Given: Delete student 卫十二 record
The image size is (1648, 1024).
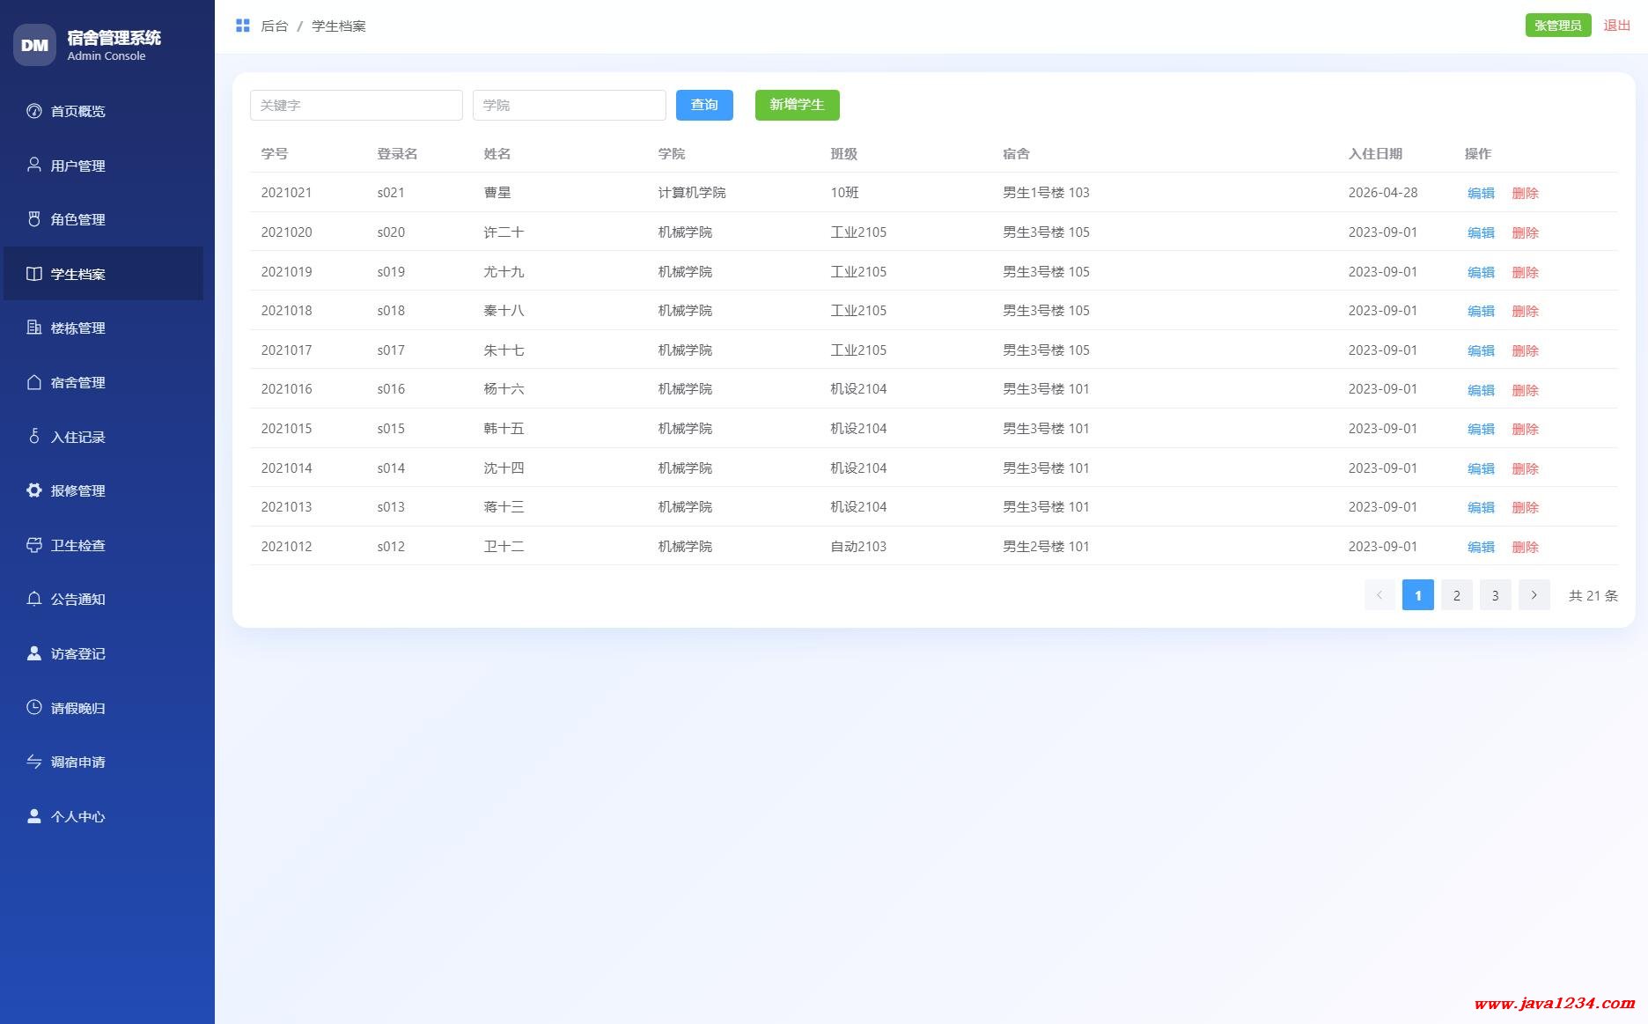Looking at the screenshot, I should pyautogui.click(x=1525, y=547).
